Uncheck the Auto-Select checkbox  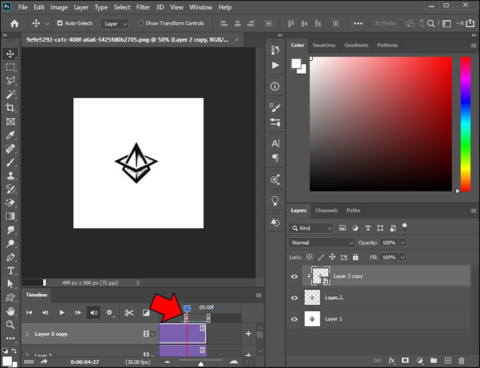60,23
